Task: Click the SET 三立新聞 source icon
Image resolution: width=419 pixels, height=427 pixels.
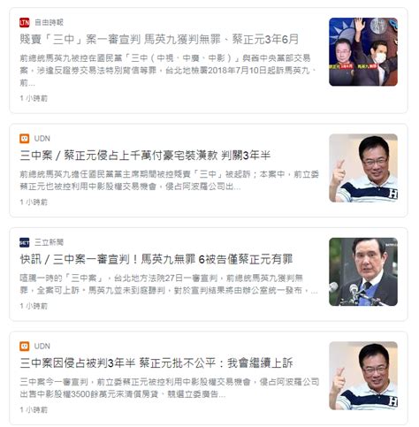Action: (x=25, y=242)
